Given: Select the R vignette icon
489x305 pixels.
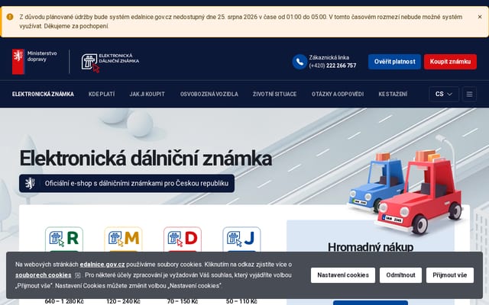Looking at the screenshot, I should tap(64, 239).
